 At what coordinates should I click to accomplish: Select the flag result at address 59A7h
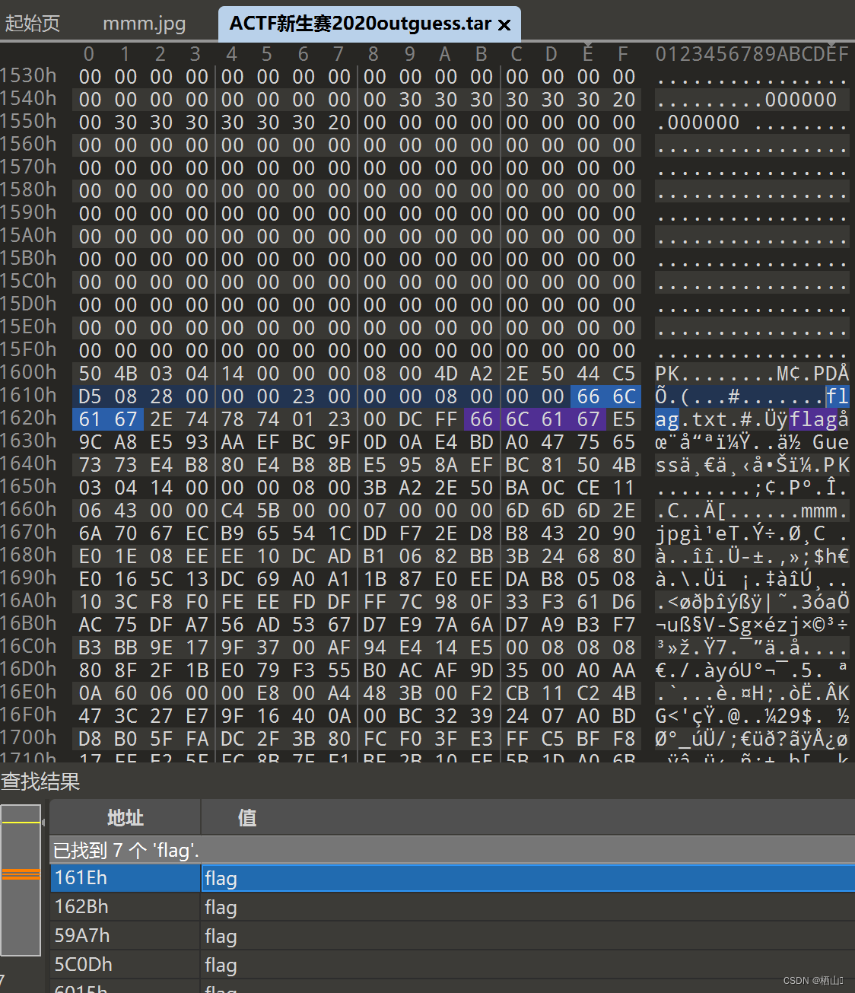point(81,935)
